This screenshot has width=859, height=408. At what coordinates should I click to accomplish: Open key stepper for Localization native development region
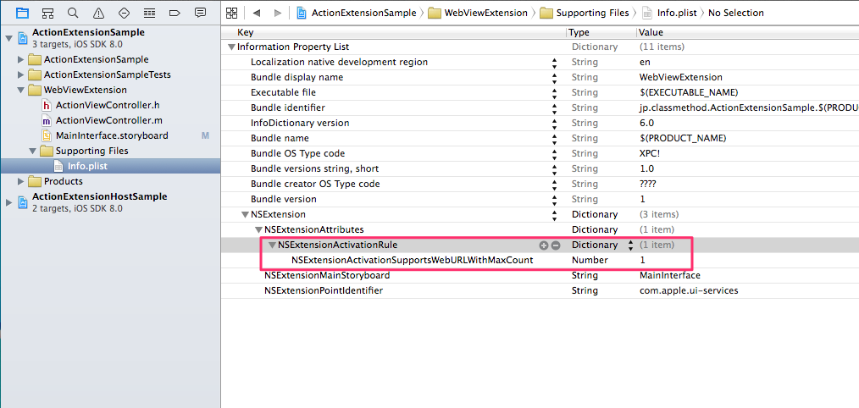click(x=554, y=63)
